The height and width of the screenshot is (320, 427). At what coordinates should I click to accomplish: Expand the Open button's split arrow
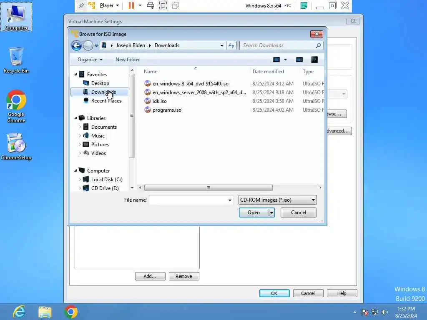[271, 212]
